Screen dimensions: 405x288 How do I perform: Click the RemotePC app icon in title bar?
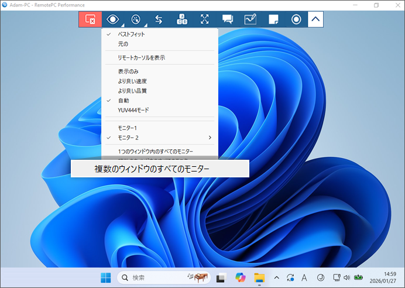[5, 5]
